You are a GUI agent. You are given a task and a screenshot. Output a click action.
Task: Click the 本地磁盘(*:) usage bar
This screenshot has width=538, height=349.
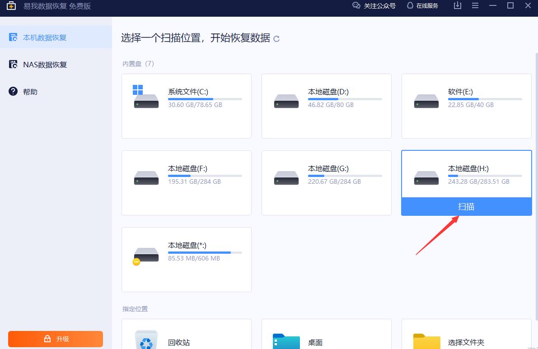205,253
